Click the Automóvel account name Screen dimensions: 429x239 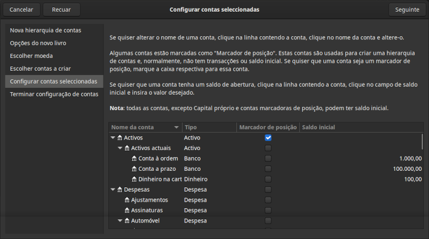[x=145, y=221]
